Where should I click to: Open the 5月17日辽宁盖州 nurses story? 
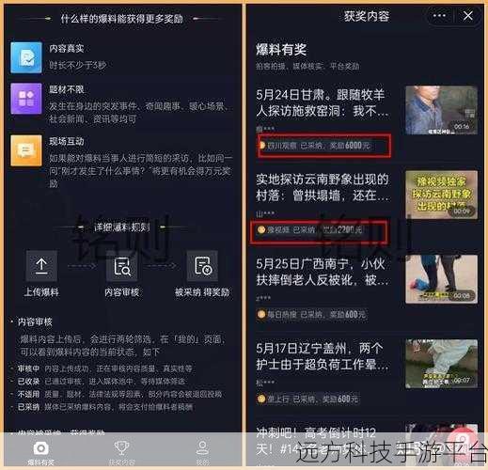(x=323, y=356)
